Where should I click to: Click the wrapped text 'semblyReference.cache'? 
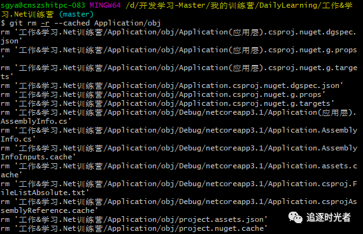(x=49, y=210)
